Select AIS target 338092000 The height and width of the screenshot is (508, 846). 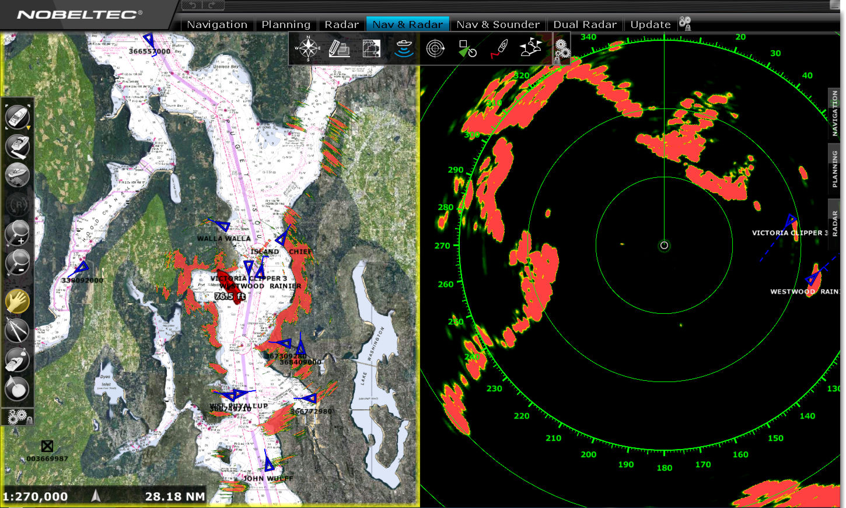[82, 267]
